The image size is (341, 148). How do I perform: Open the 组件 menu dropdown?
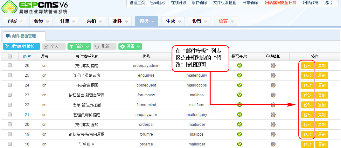tap(120, 21)
